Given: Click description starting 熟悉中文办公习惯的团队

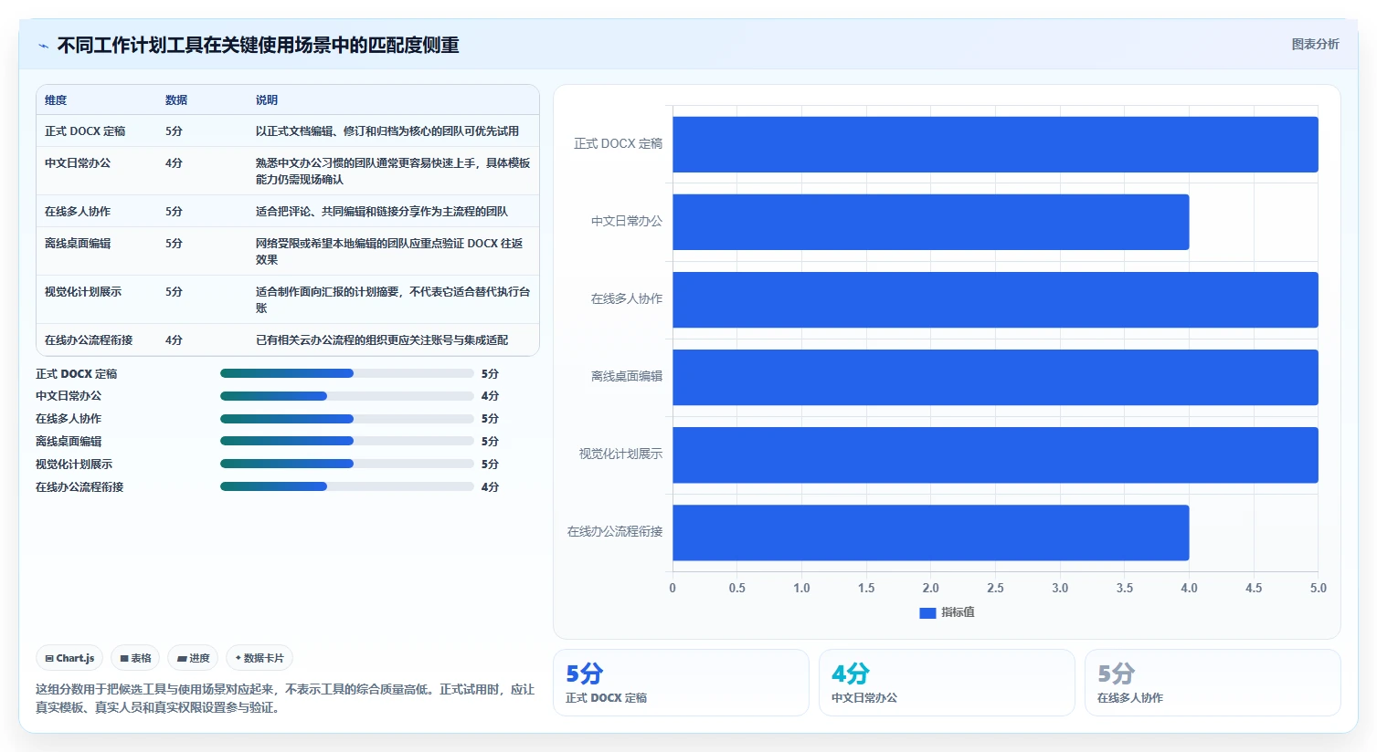Looking at the screenshot, I should pos(393,172).
